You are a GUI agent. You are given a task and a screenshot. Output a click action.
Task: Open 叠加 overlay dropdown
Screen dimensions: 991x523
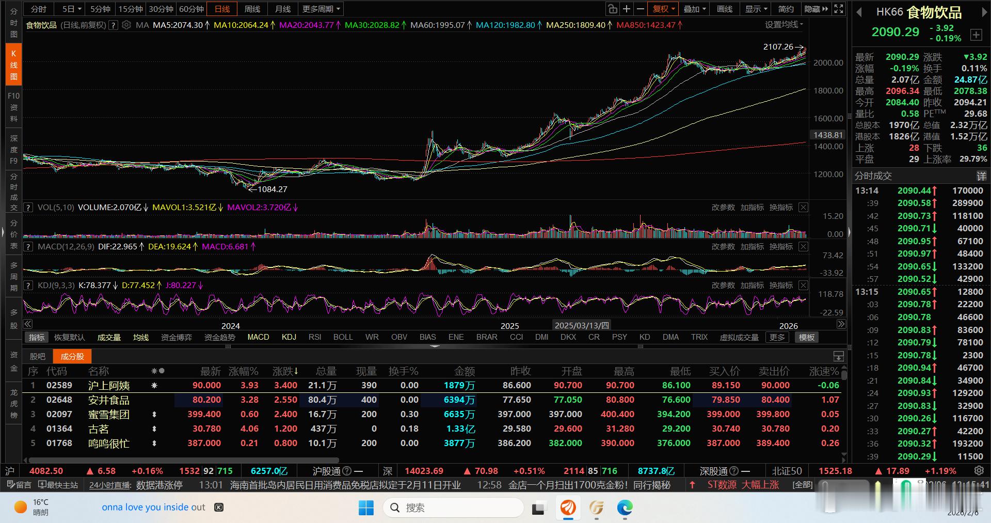coord(695,9)
